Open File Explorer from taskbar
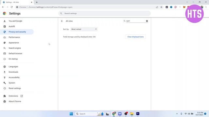The image size is (209, 117). click(x=132, y=114)
